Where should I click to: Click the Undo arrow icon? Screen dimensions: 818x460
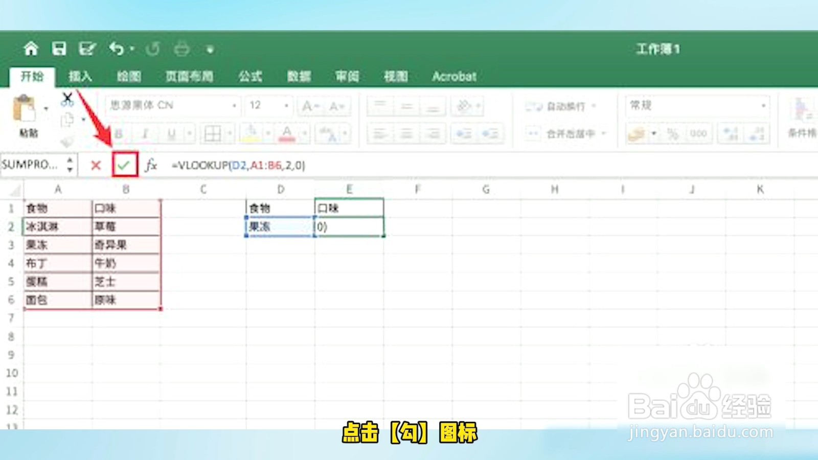pos(117,49)
